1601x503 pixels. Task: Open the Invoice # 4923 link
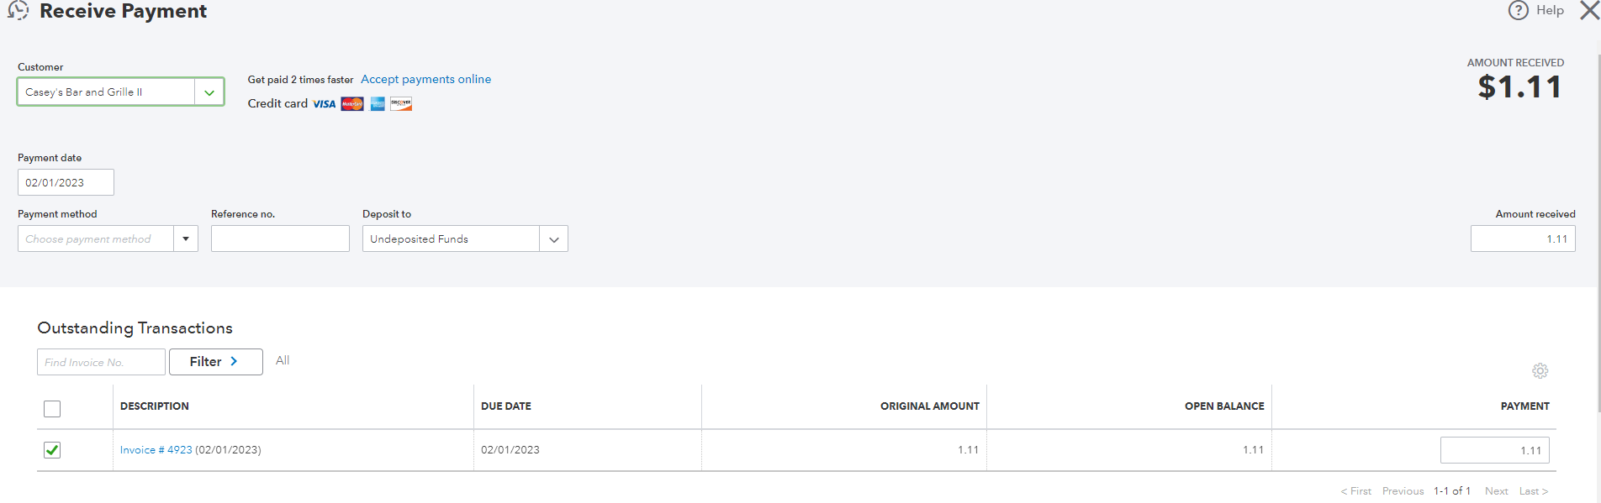coord(156,450)
